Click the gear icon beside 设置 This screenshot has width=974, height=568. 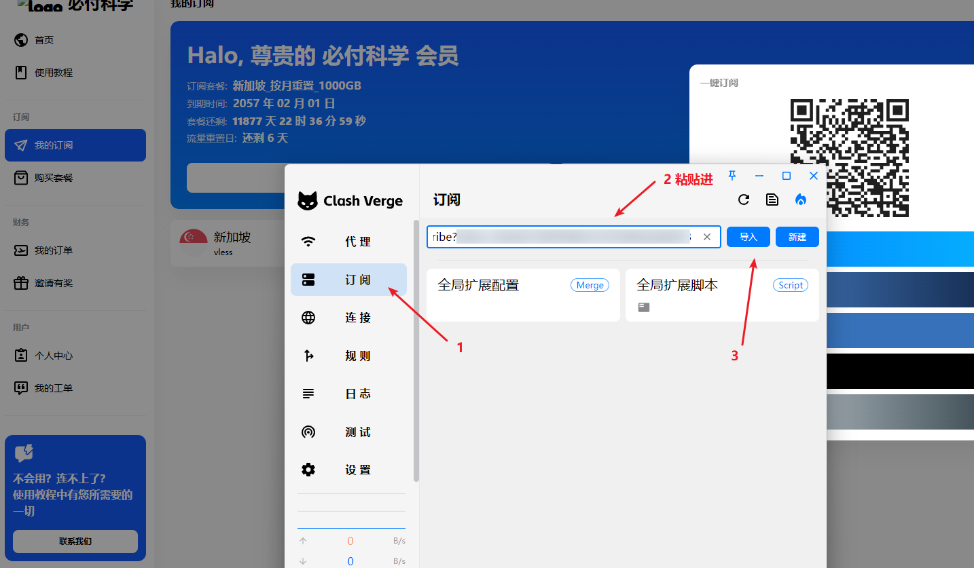[x=308, y=470]
